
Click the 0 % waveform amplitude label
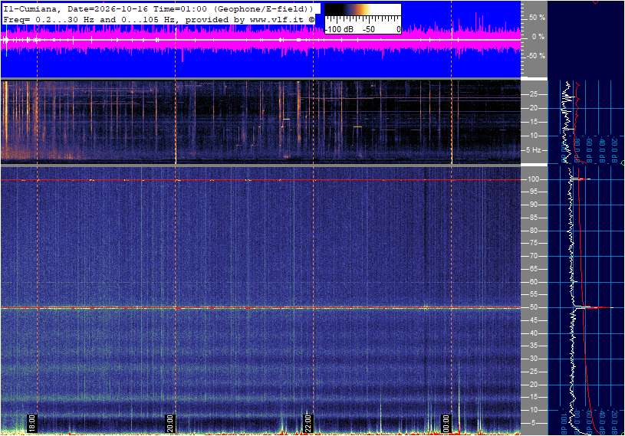(538, 37)
